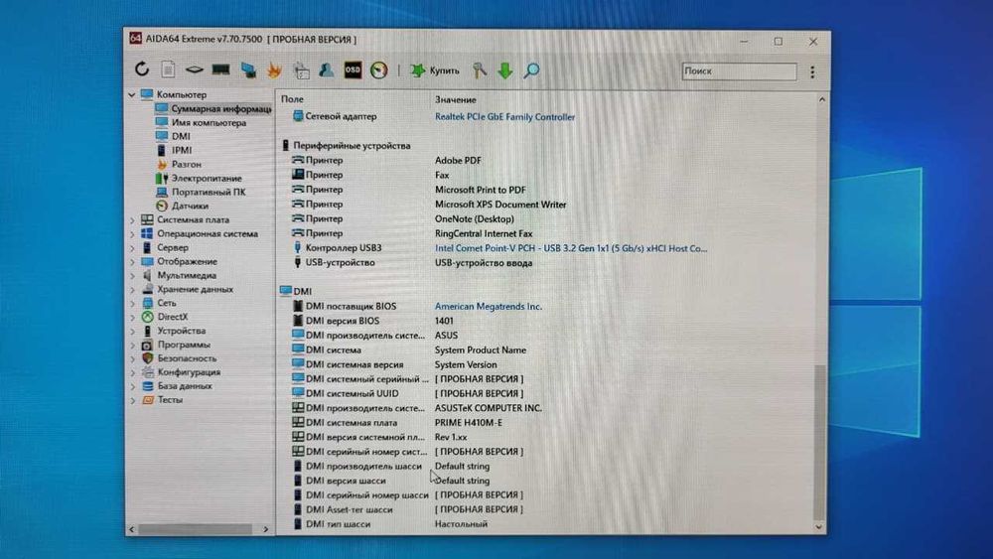
Task: Expand the Системная плата node
Action: tap(132, 220)
